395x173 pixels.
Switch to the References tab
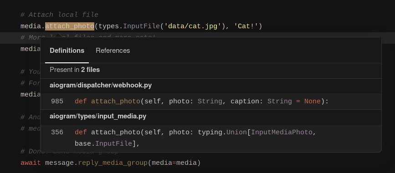(113, 51)
